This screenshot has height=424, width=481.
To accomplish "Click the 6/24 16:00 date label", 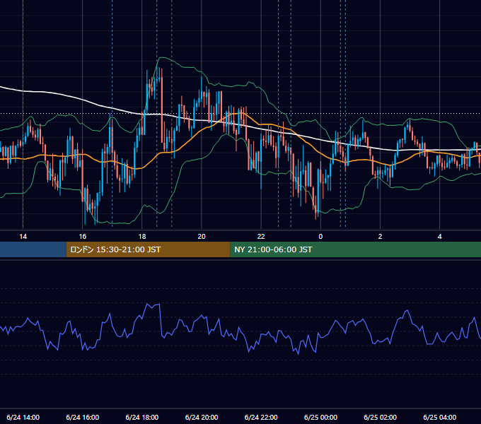I will tap(83, 417).
